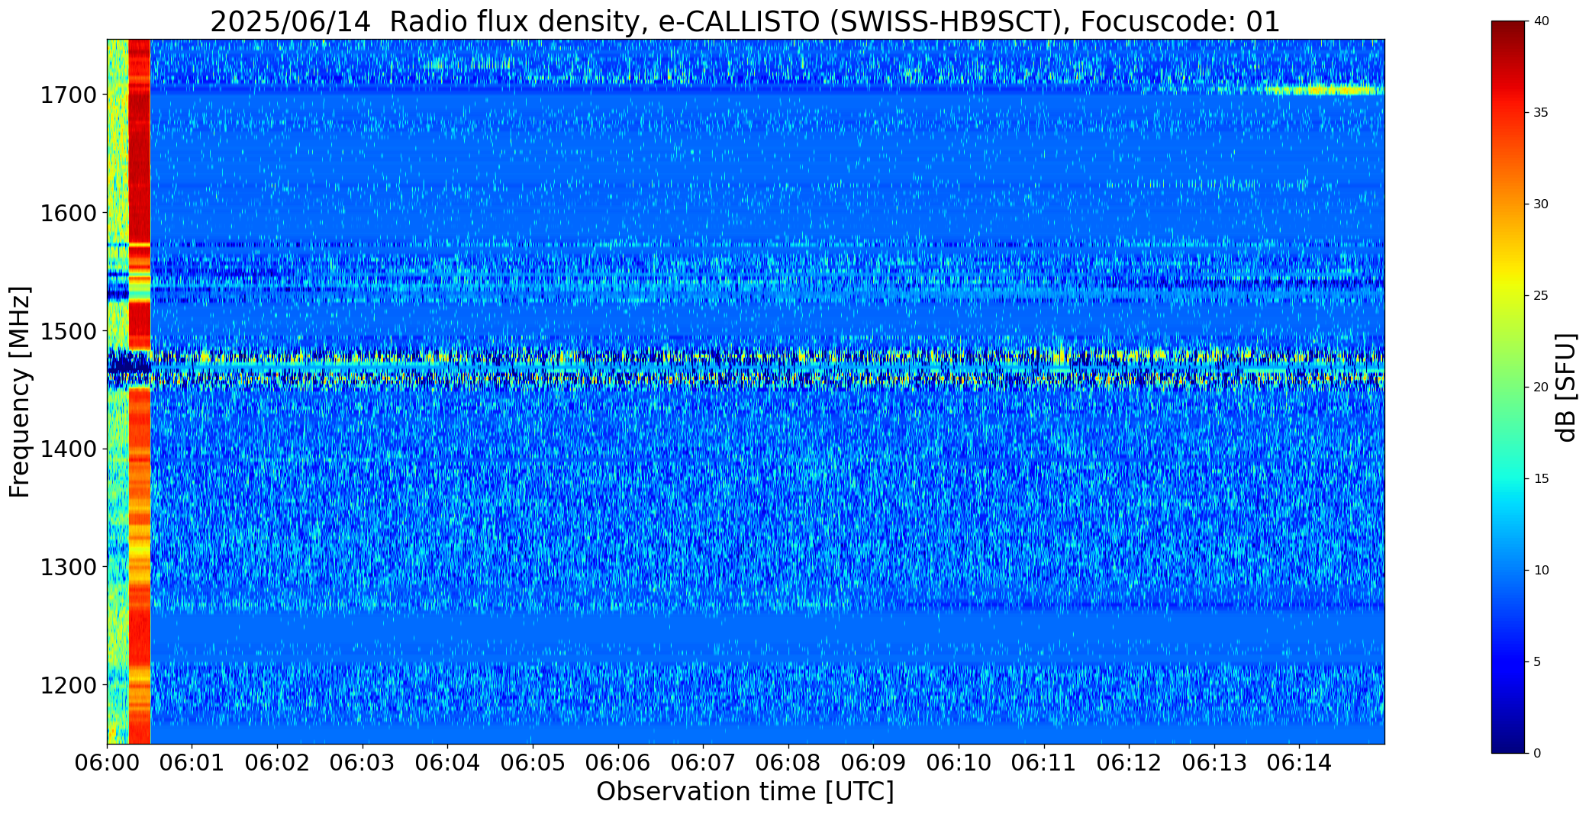1589x814 pixels.
Task: Click the colorbar 10 tick label
Action: (x=1541, y=571)
